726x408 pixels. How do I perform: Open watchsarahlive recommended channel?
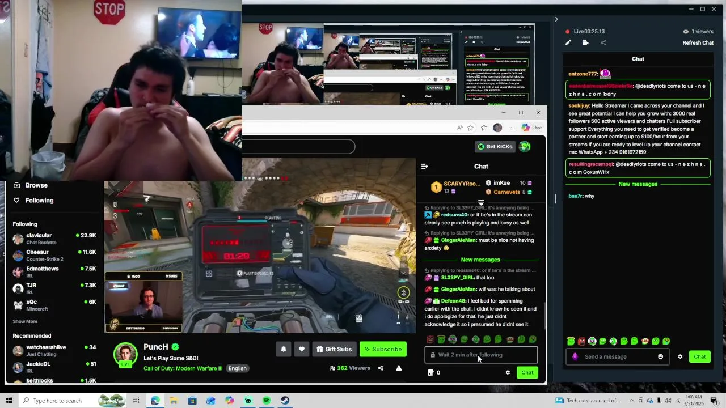point(54,350)
